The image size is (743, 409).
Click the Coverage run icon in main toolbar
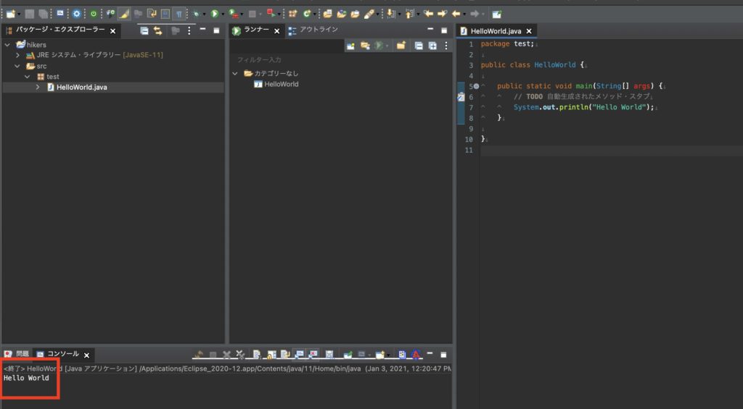[234, 14]
